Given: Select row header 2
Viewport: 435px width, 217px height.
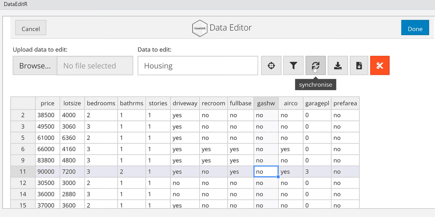Looking at the screenshot, I should coord(23,115).
